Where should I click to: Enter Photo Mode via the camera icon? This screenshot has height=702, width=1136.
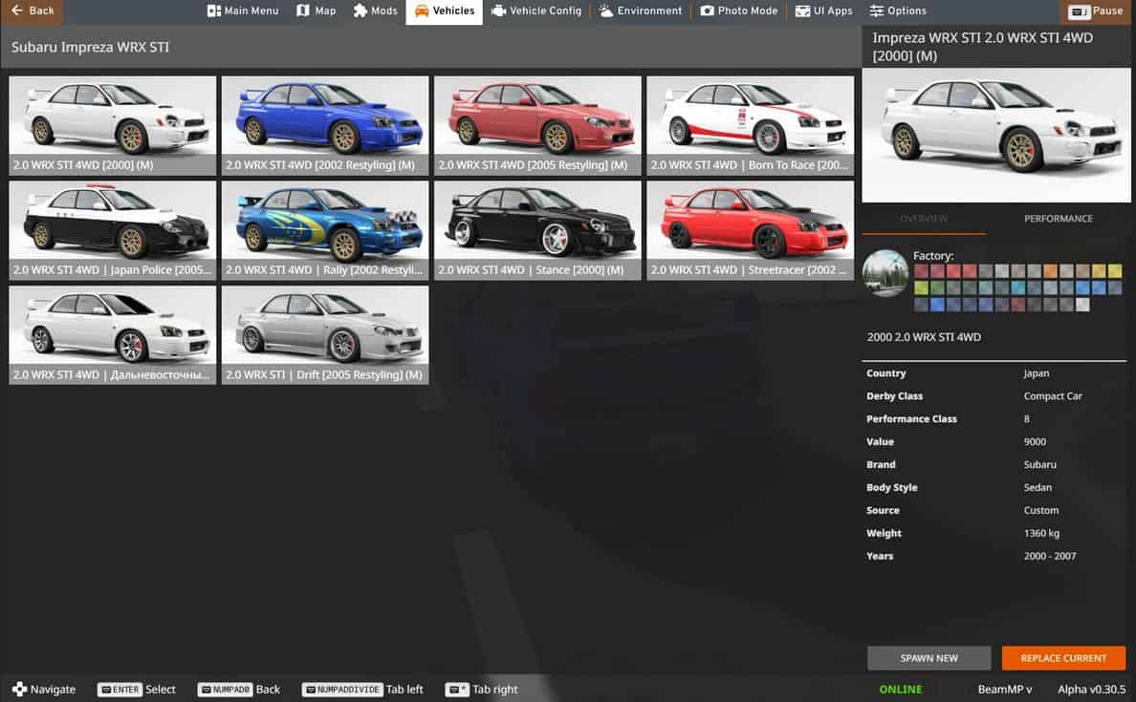click(707, 11)
